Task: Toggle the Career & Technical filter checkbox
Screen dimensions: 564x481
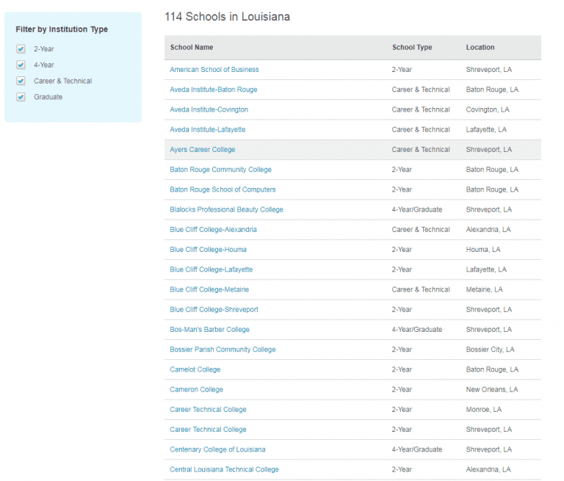Action: 21,81
